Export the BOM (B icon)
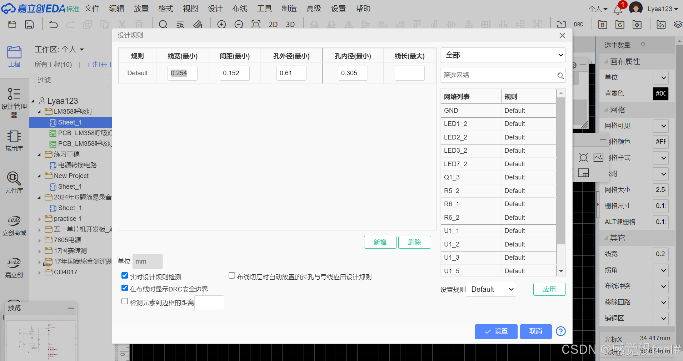Screen dimensions: 683x361 (x=603, y=24)
